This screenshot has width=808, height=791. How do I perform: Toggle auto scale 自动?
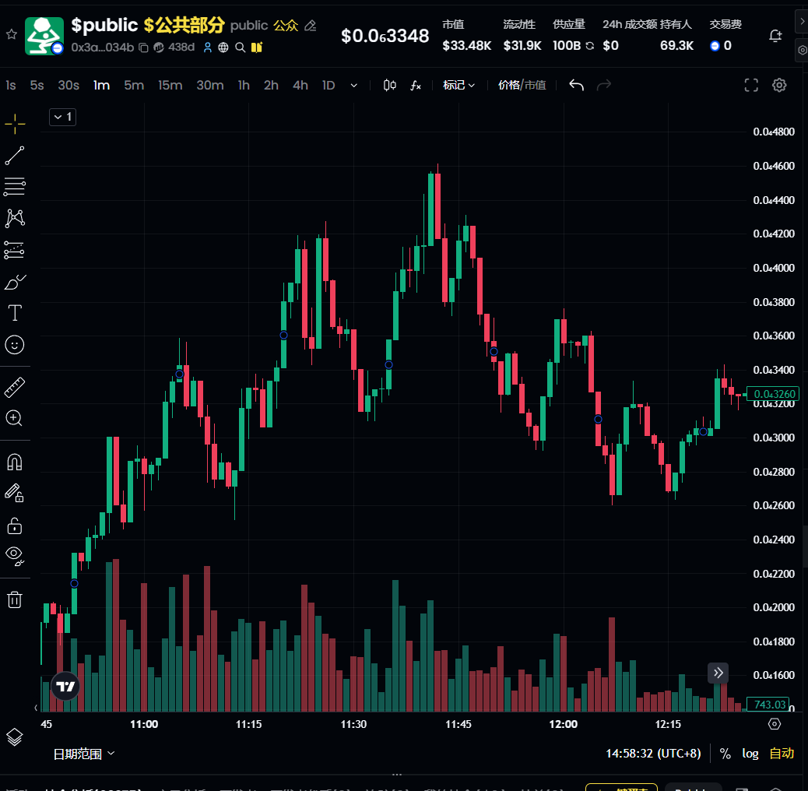782,754
